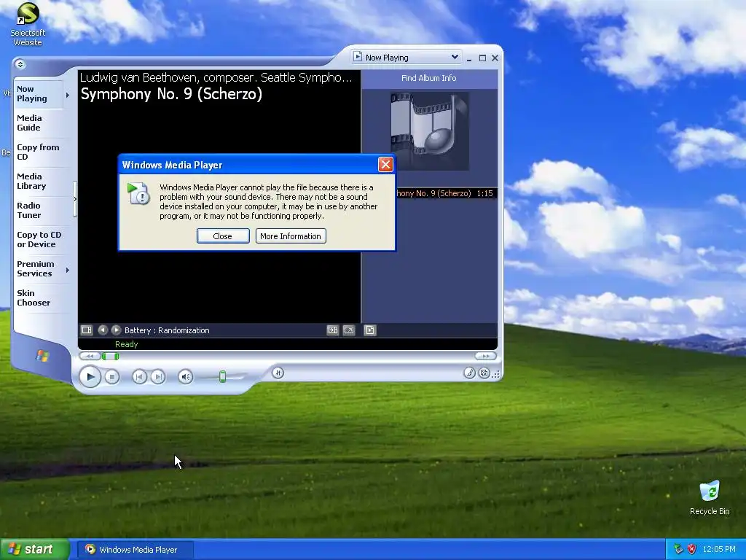Click the Find Album Info link
Screen dimensions: 746x560
pos(428,78)
